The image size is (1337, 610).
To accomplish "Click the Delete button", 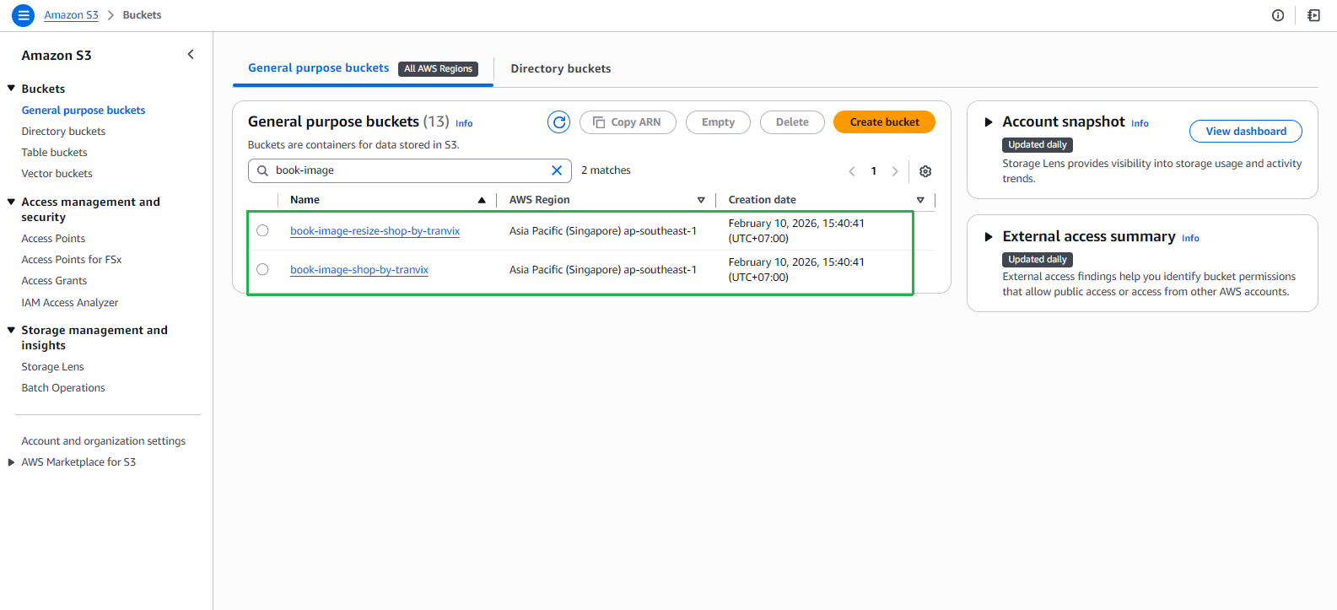I will tap(792, 122).
